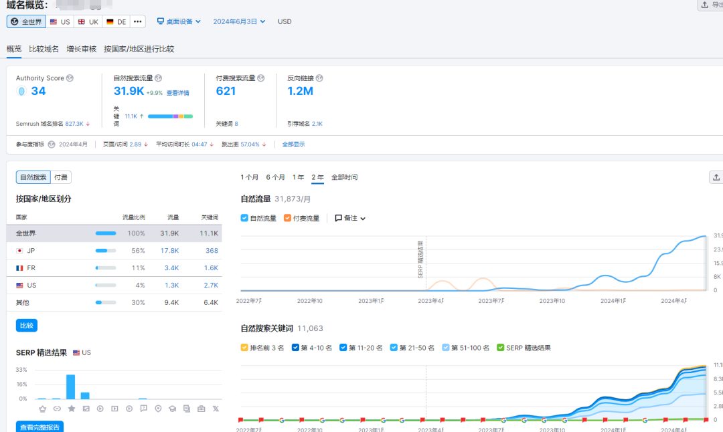The height and width of the screenshot is (432, 723).
Task: Open the 2024年6月3日 date dropdown
Action: pyautogui.click(x=239, y=21)
